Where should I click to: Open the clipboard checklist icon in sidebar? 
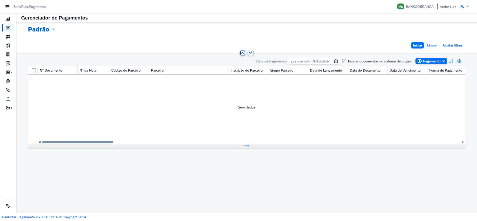[x=8, y=55]
